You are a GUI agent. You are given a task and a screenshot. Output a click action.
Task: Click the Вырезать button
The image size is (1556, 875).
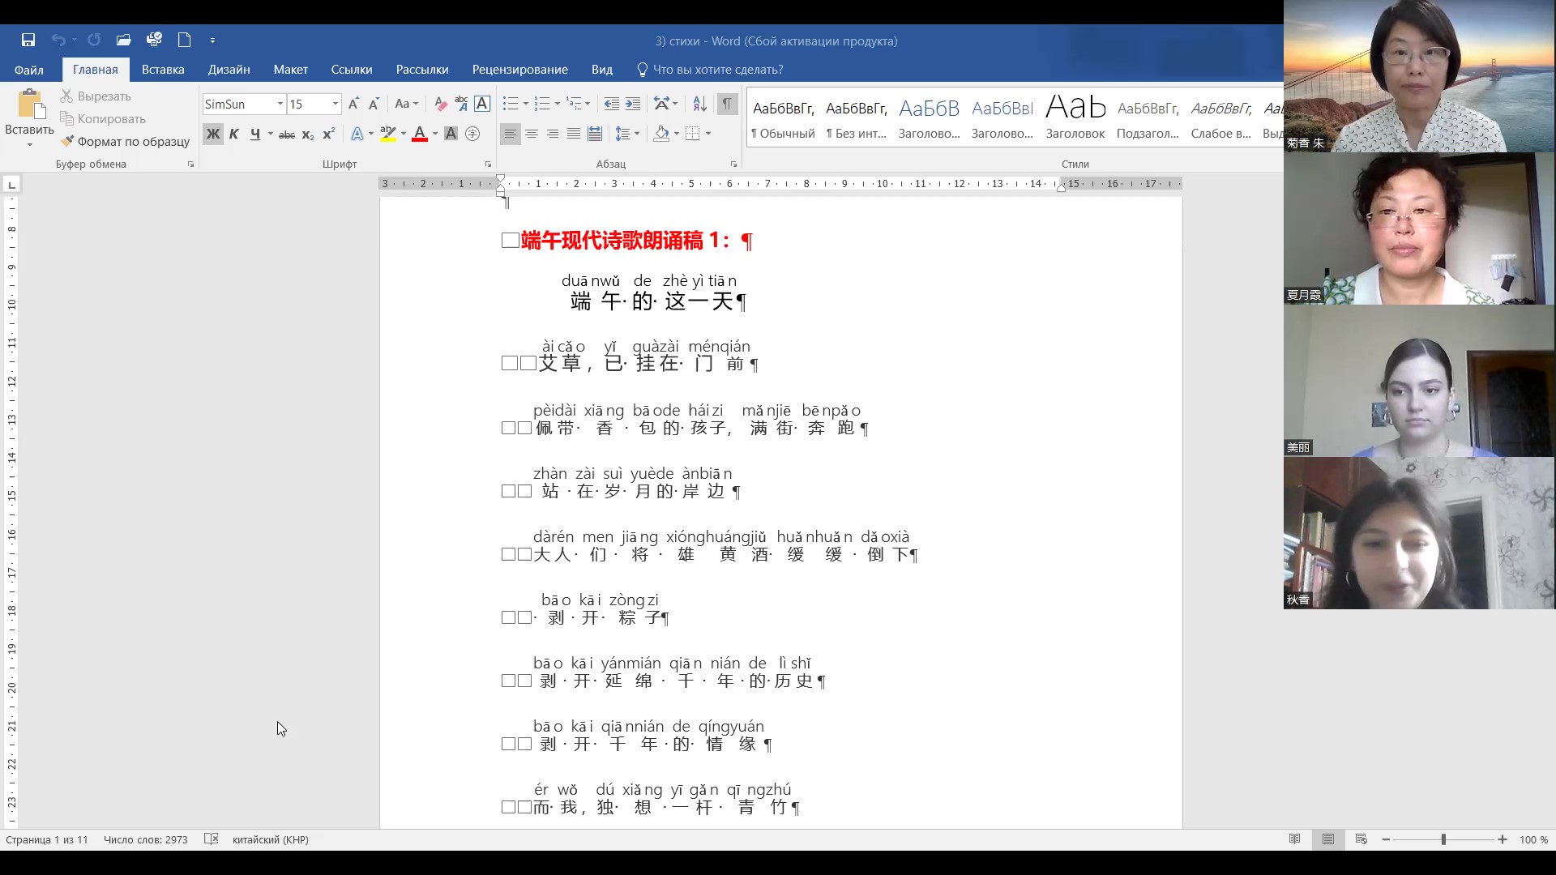tap(96, 96)
